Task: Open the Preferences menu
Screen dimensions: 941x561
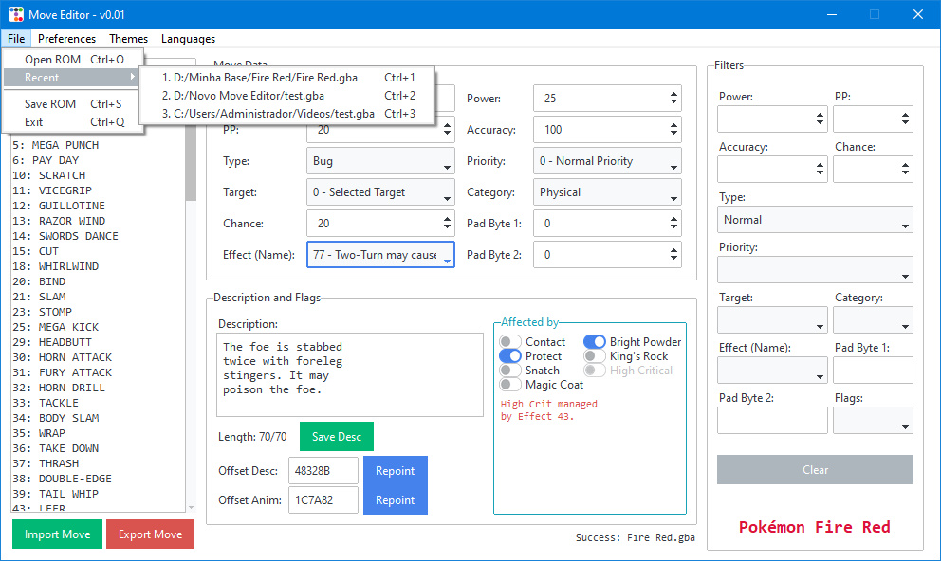Action: tap(66, 39)
